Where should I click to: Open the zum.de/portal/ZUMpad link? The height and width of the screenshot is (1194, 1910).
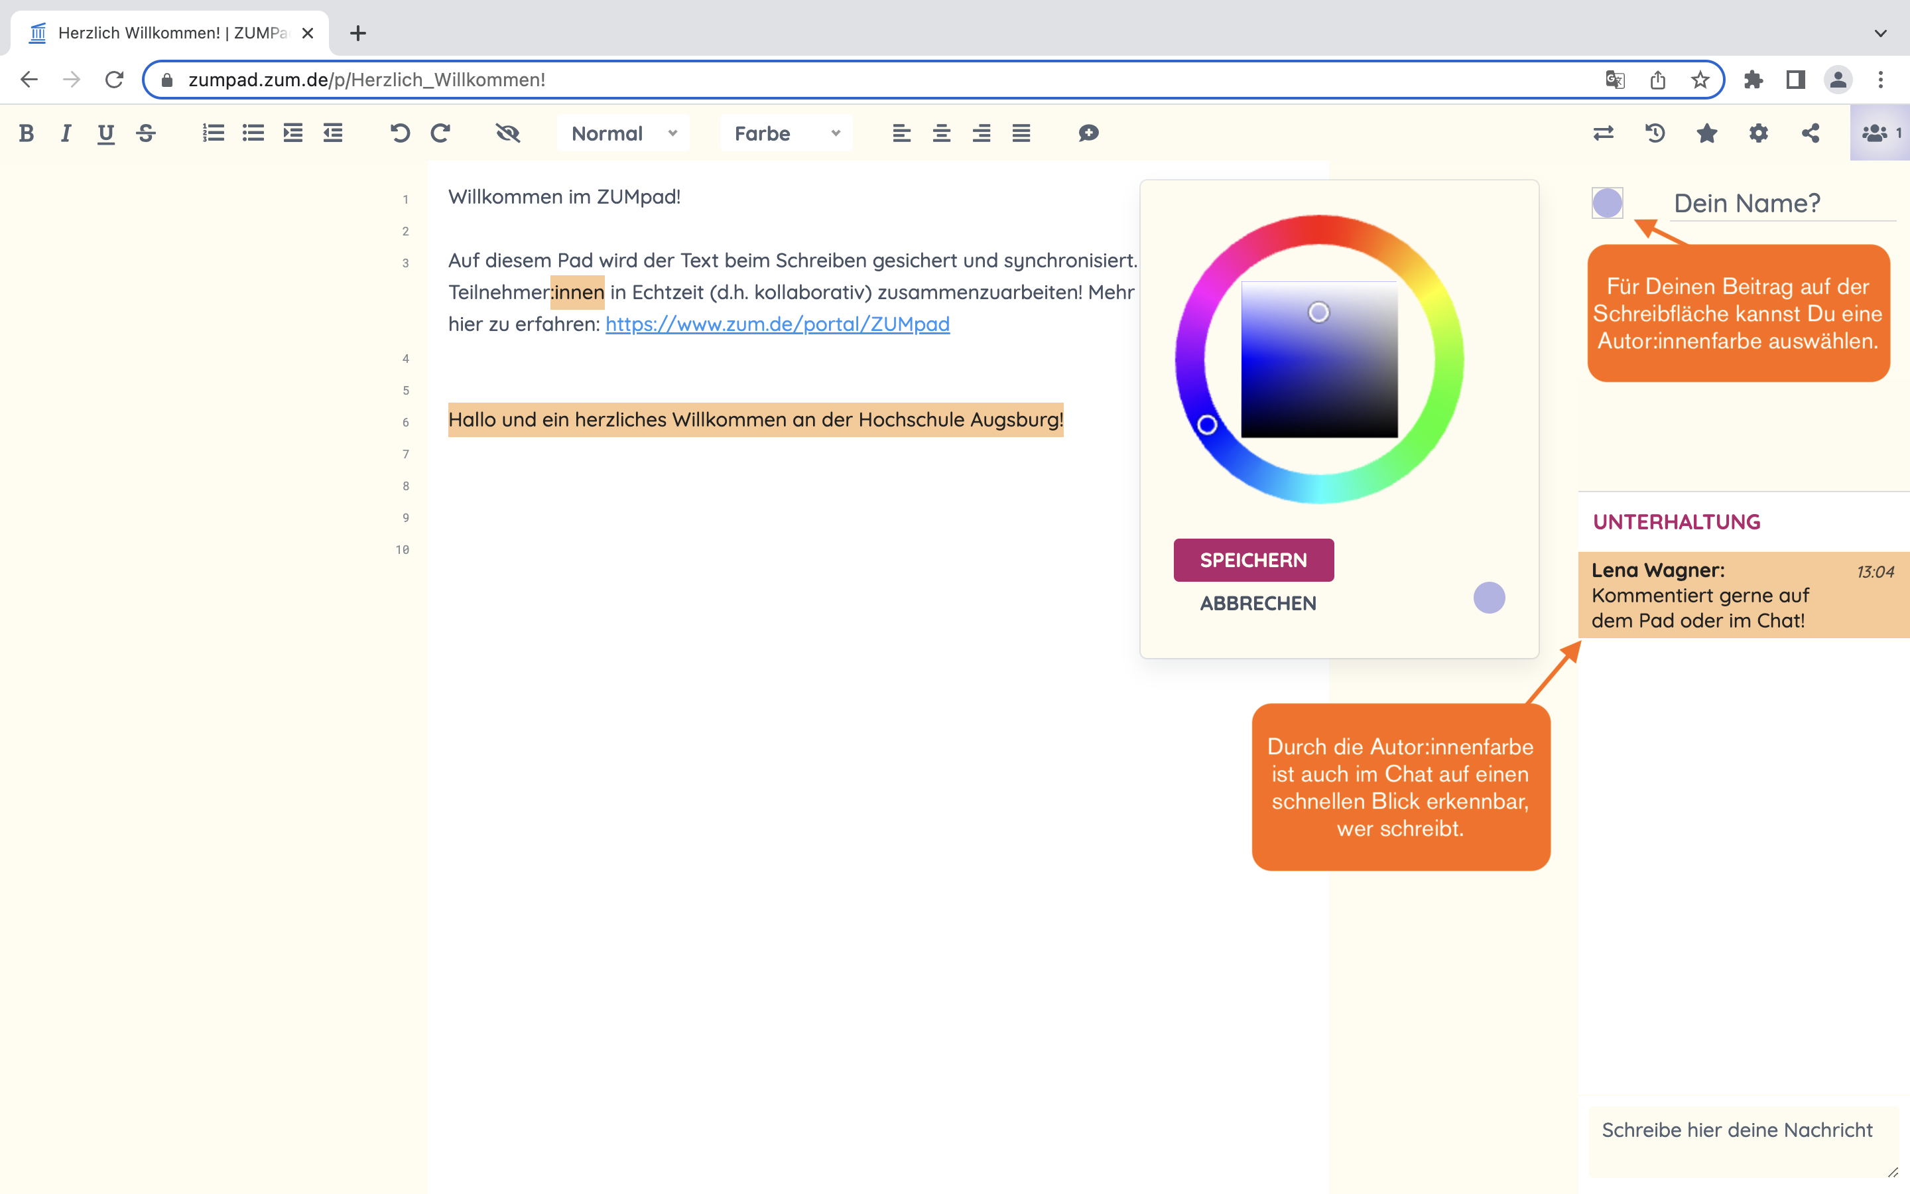(x=777, y=324)
